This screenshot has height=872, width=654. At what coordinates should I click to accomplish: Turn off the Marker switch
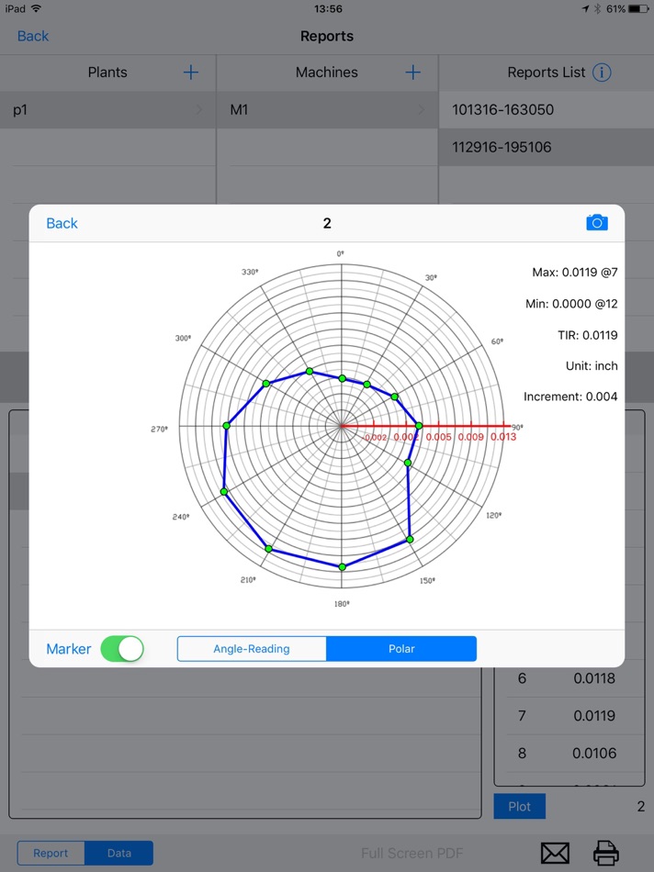pyautogui.click(x=122, y=649)
